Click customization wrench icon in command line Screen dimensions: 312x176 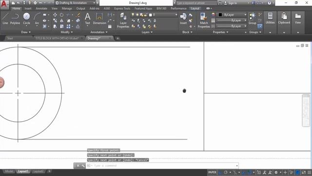coord(83,166)
